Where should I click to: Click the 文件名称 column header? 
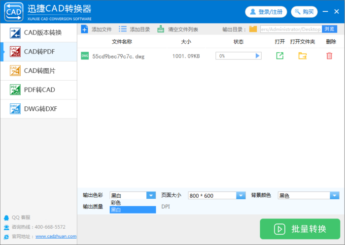[x=122, y=42]
